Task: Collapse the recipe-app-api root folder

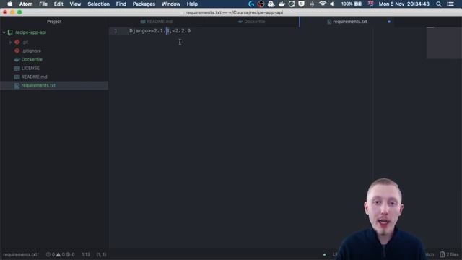Action: point(4,32)
